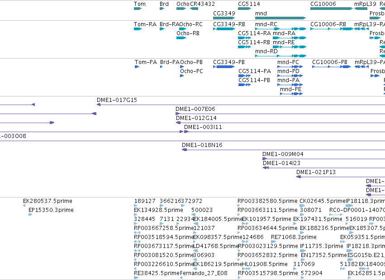Select the CG5114-RB transcript label
Screen dimensions: 385x280
coord(254,42)
